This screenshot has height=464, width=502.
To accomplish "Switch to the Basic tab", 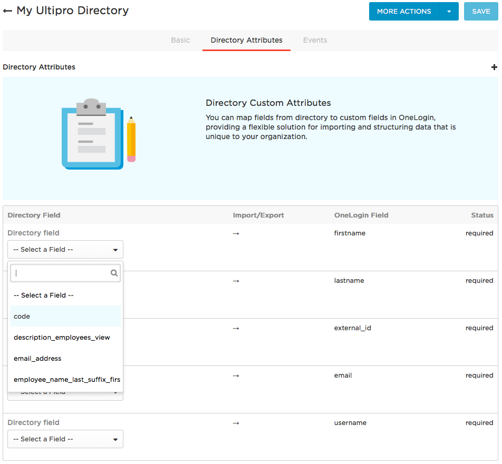I will tap(180, 41).
